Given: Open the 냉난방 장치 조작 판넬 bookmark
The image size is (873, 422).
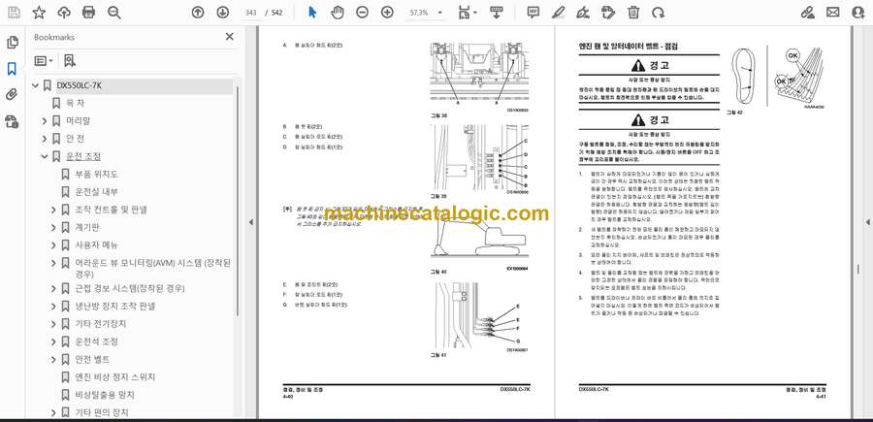Looking at the screenshot, I should [x=114, y=307].
